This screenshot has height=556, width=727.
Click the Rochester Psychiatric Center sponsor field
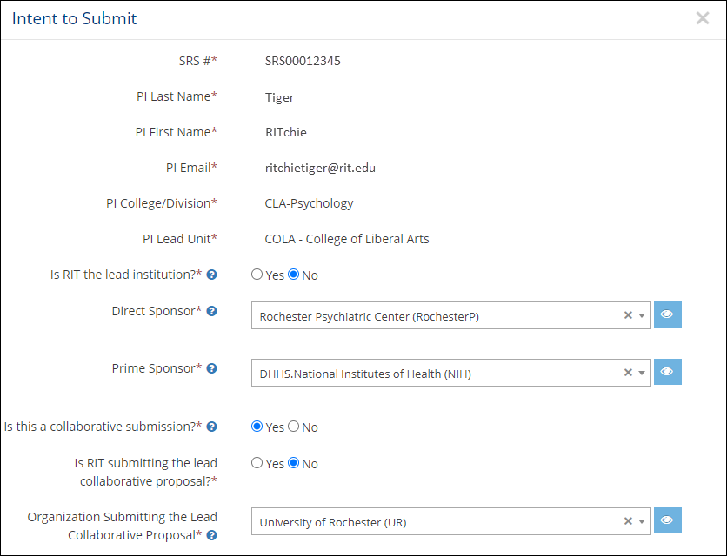coord(435,315)
